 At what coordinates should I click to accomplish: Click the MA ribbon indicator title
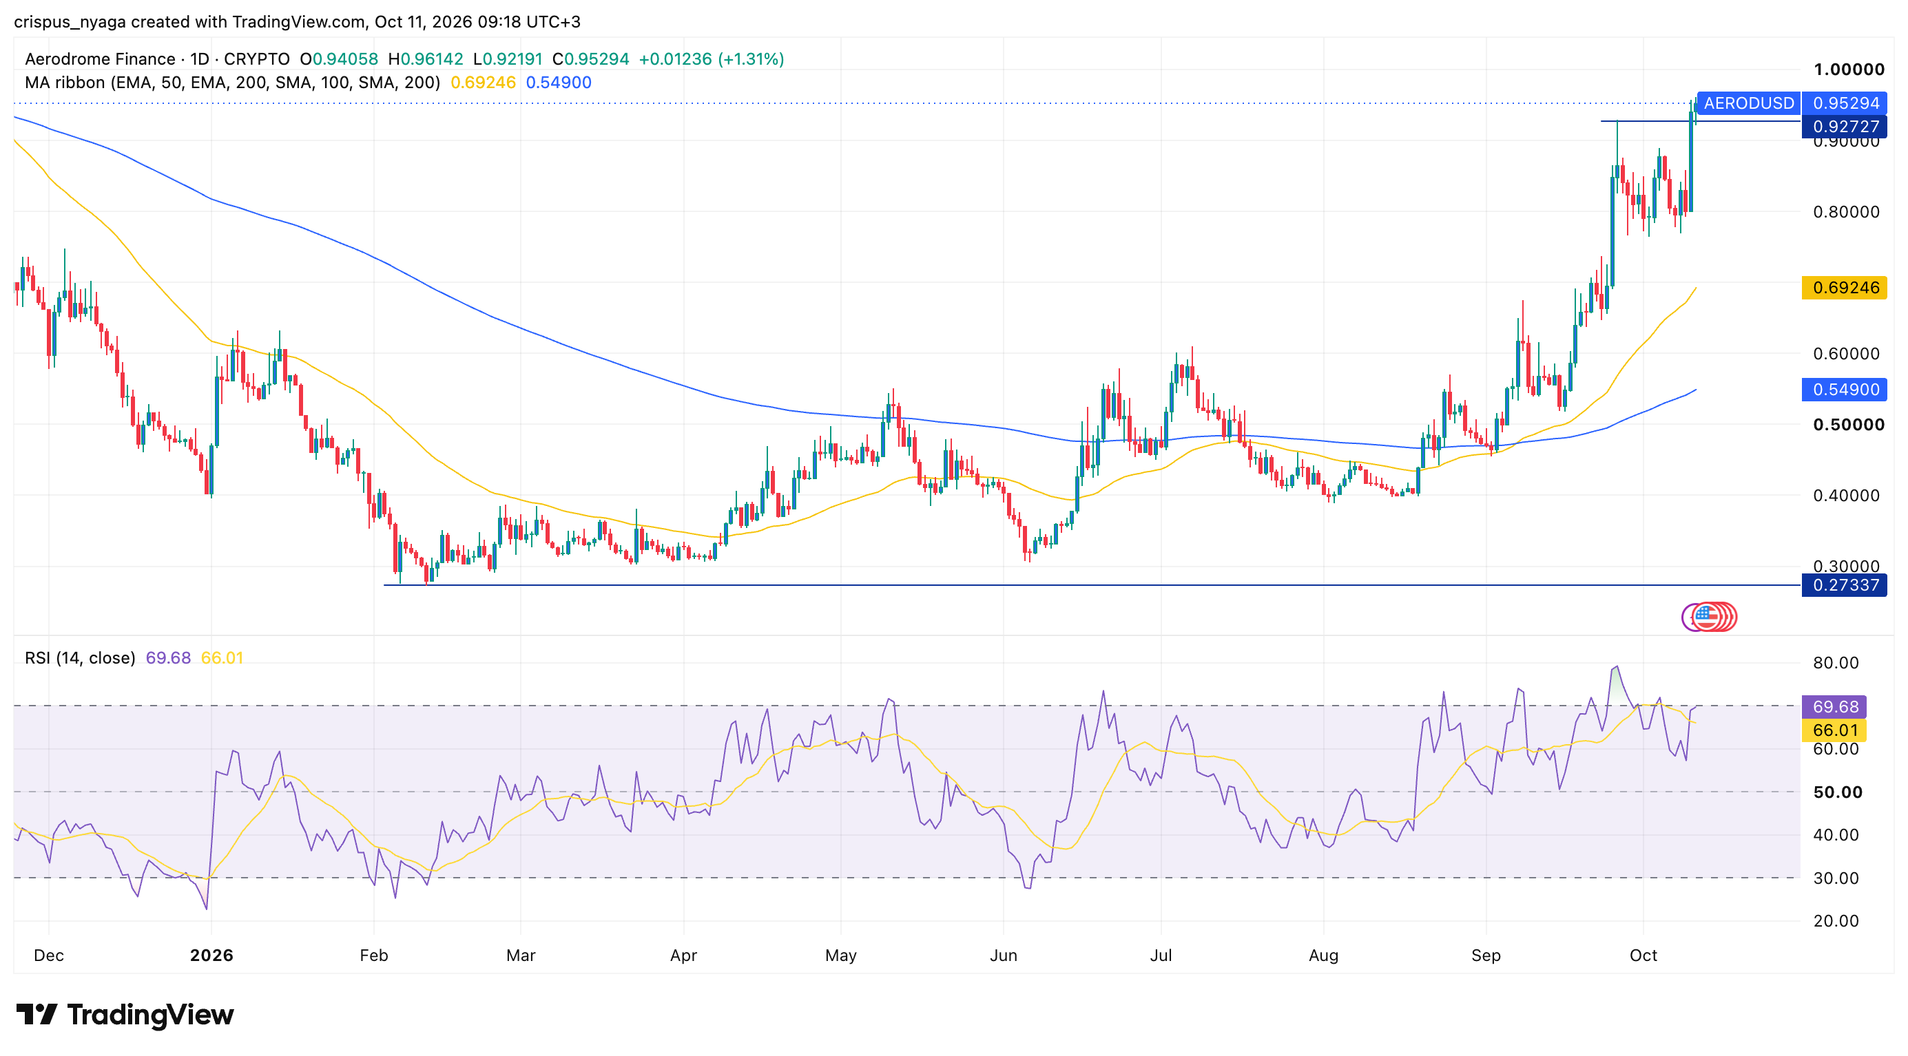tap(233, 83)
